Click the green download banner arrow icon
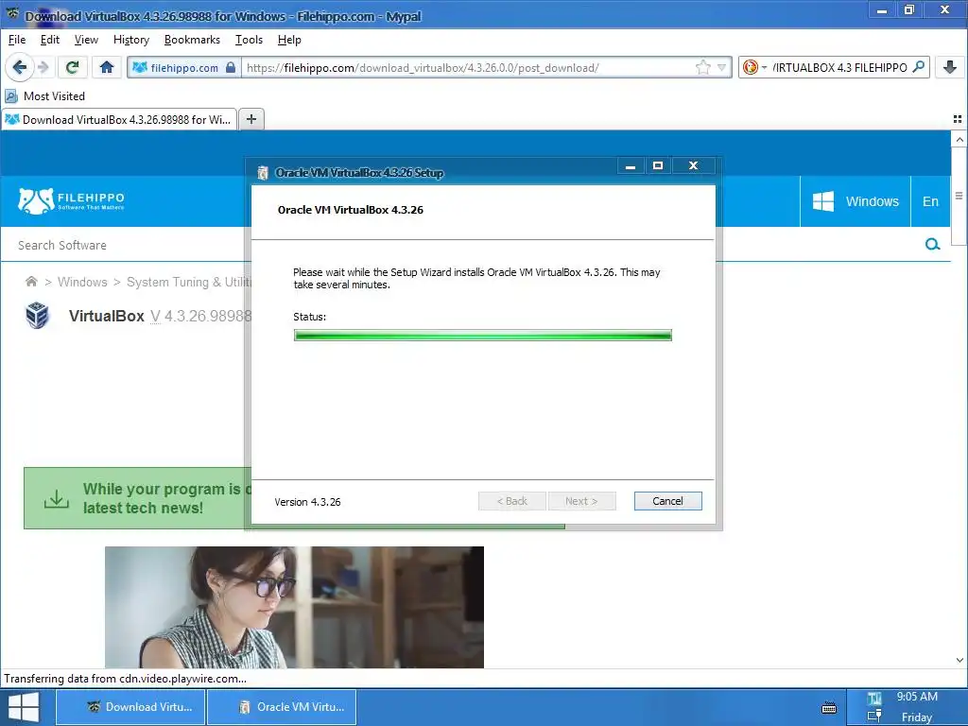The image size is (968, 726). click(x=56, y=498)
